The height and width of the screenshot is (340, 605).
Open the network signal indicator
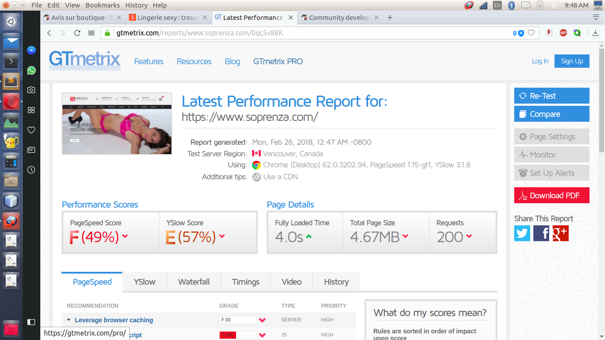(483, 5)
